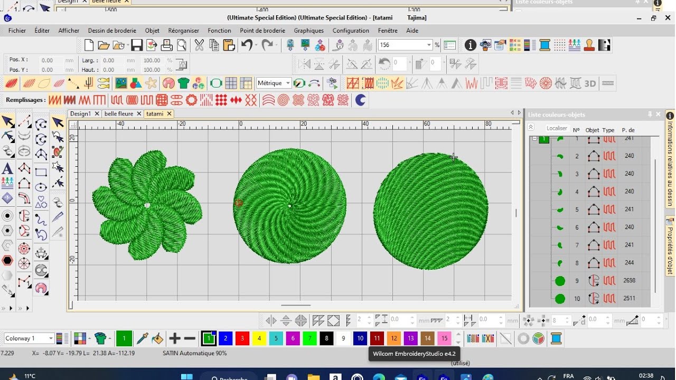Select the reshape object arrow tool
676x380 pixels.
7,137
